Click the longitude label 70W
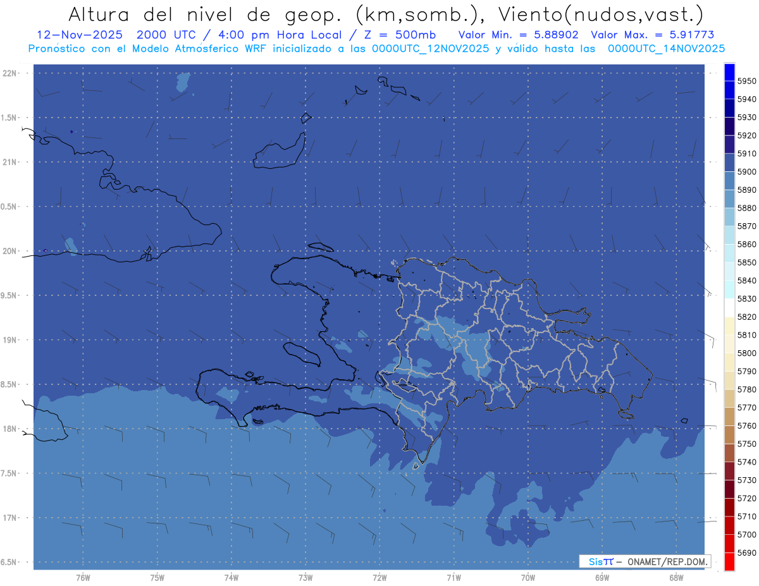This screenshot has width=759, height=586. pyautogui.click(x=528, y=578)
